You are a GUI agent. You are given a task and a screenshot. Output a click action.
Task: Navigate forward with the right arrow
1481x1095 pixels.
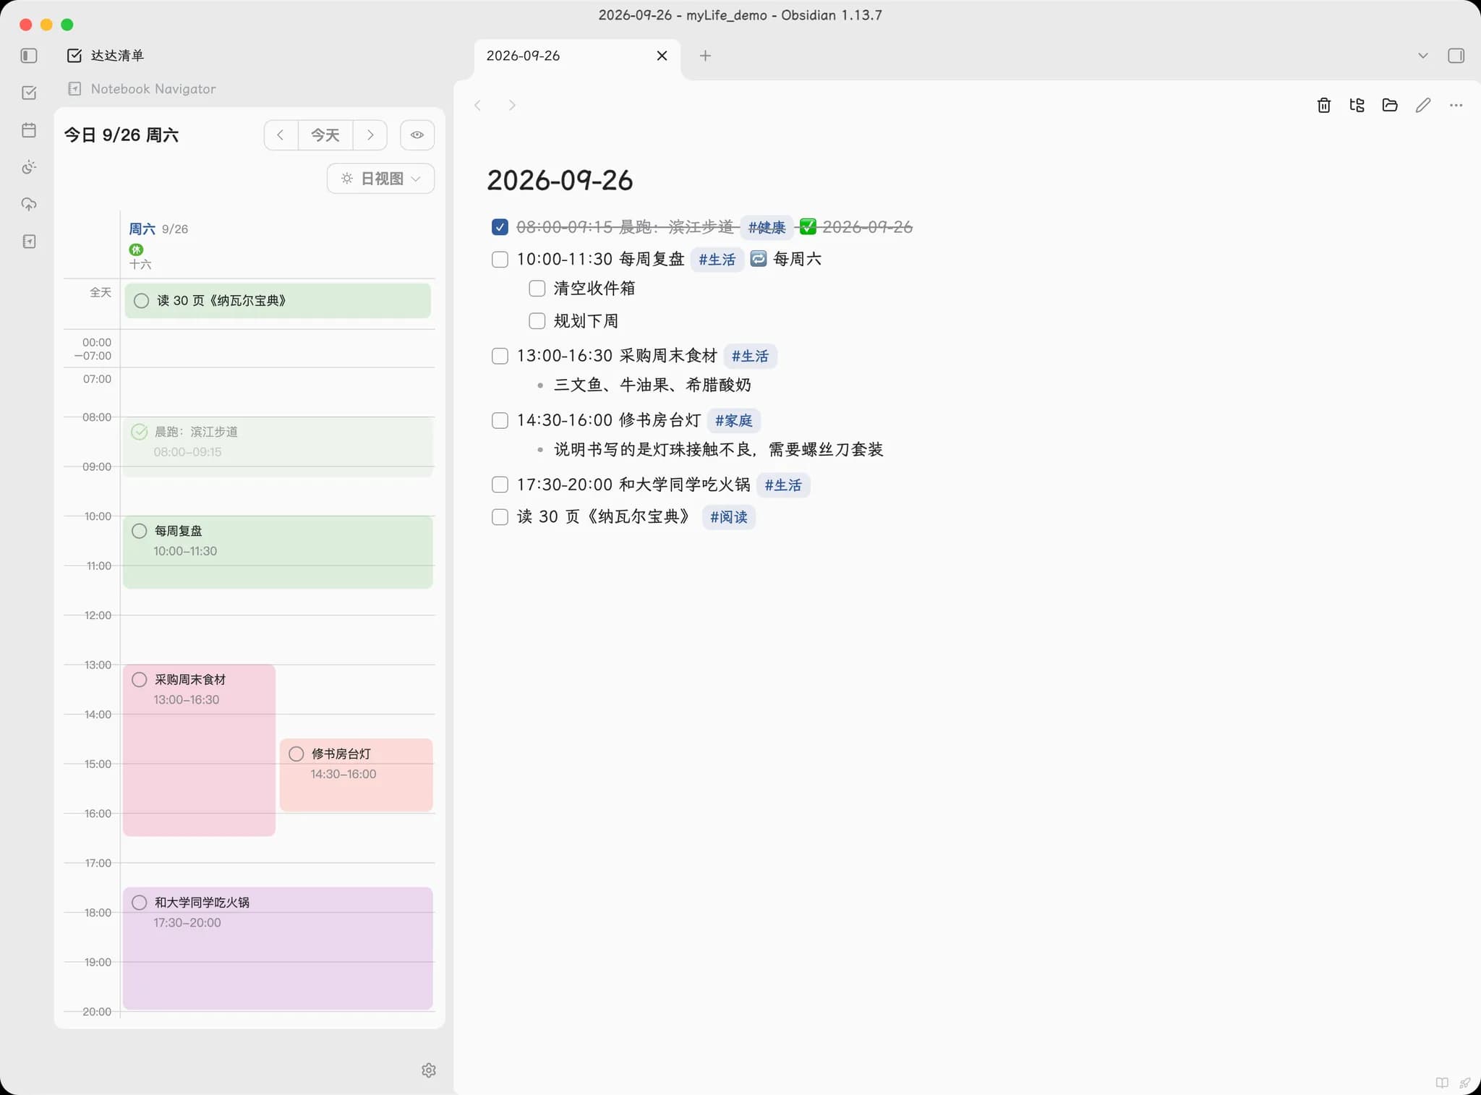tap(512, 106)
